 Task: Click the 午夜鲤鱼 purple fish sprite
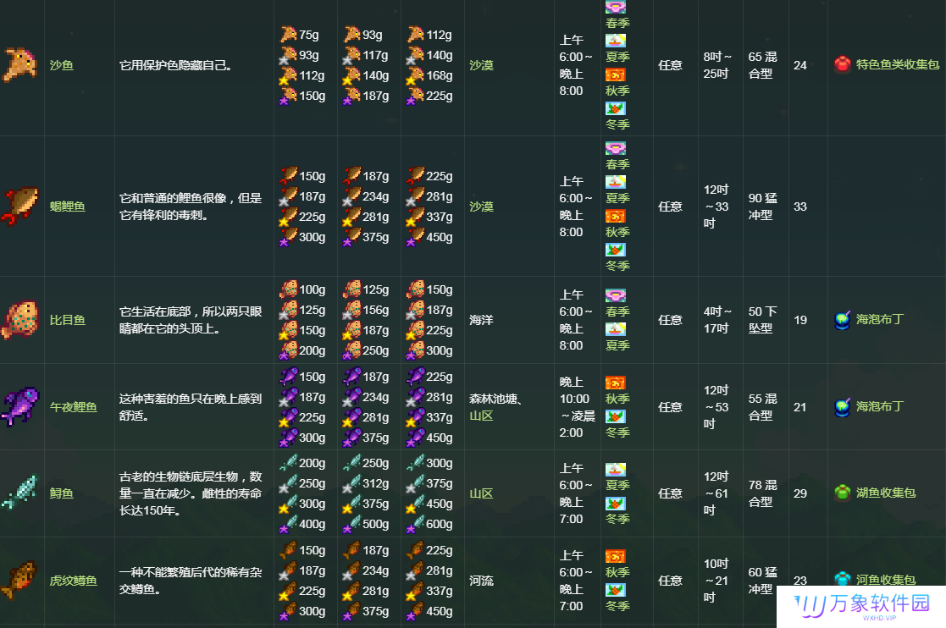coord(20,407)
